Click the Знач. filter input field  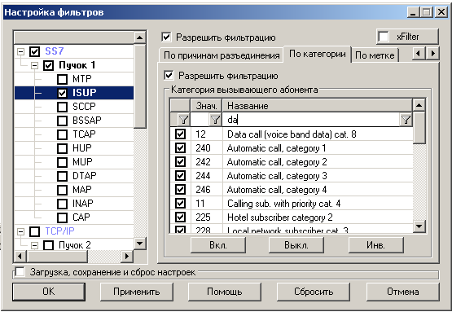200,120
